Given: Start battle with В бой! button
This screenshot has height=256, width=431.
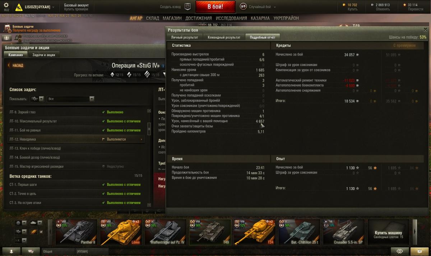Looking at the screenshot, I should click(x=215, y=7).
